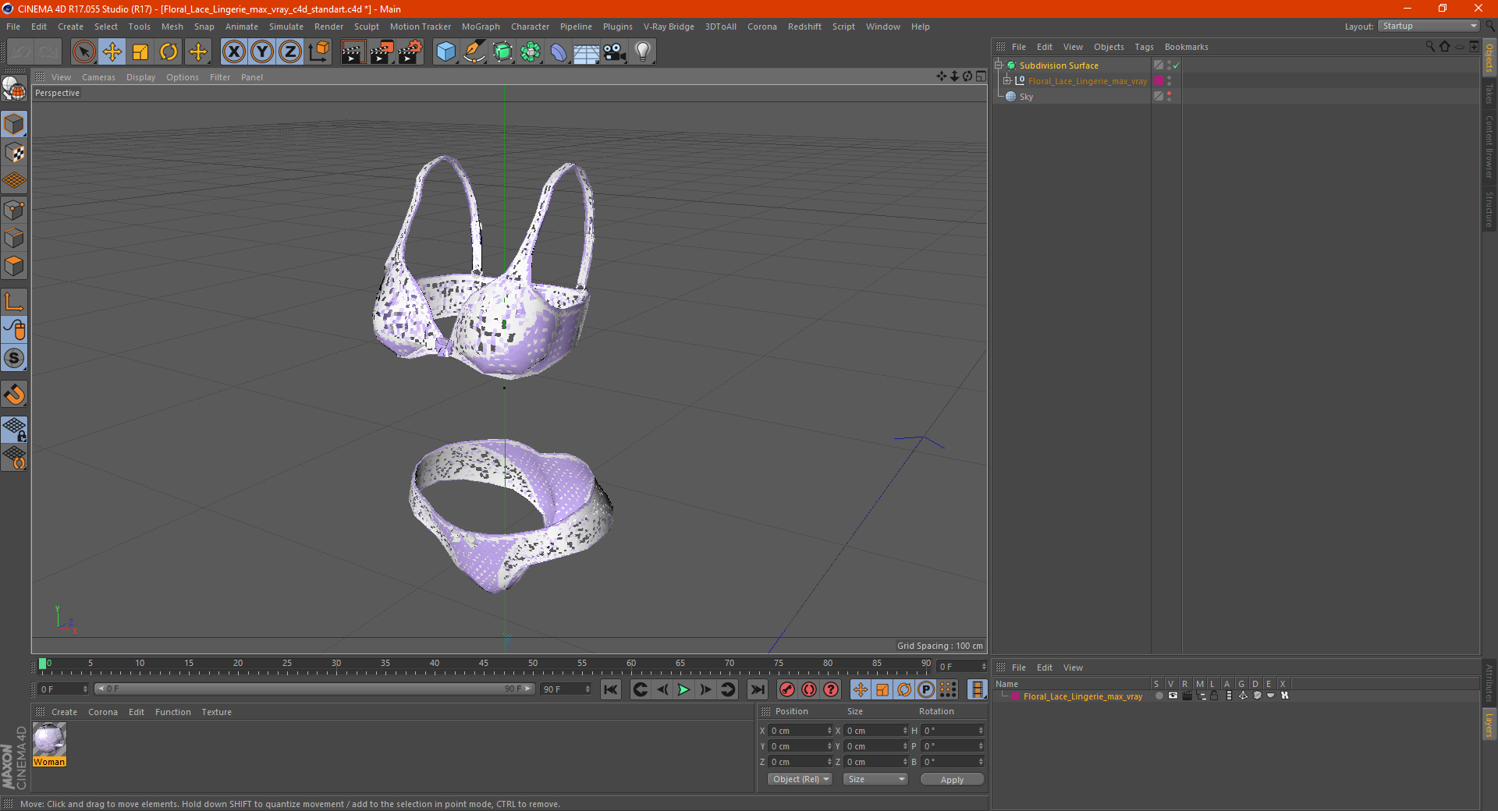Open the Layout Startup dropdown
1498x811 pixels.
coord(1429,27)
